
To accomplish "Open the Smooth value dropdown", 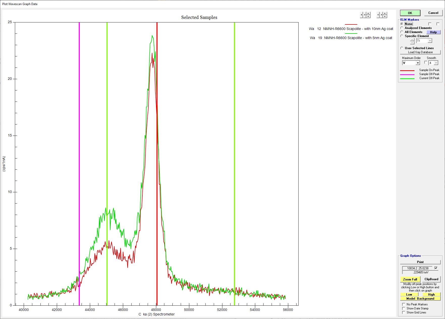I will click(436, 63).
